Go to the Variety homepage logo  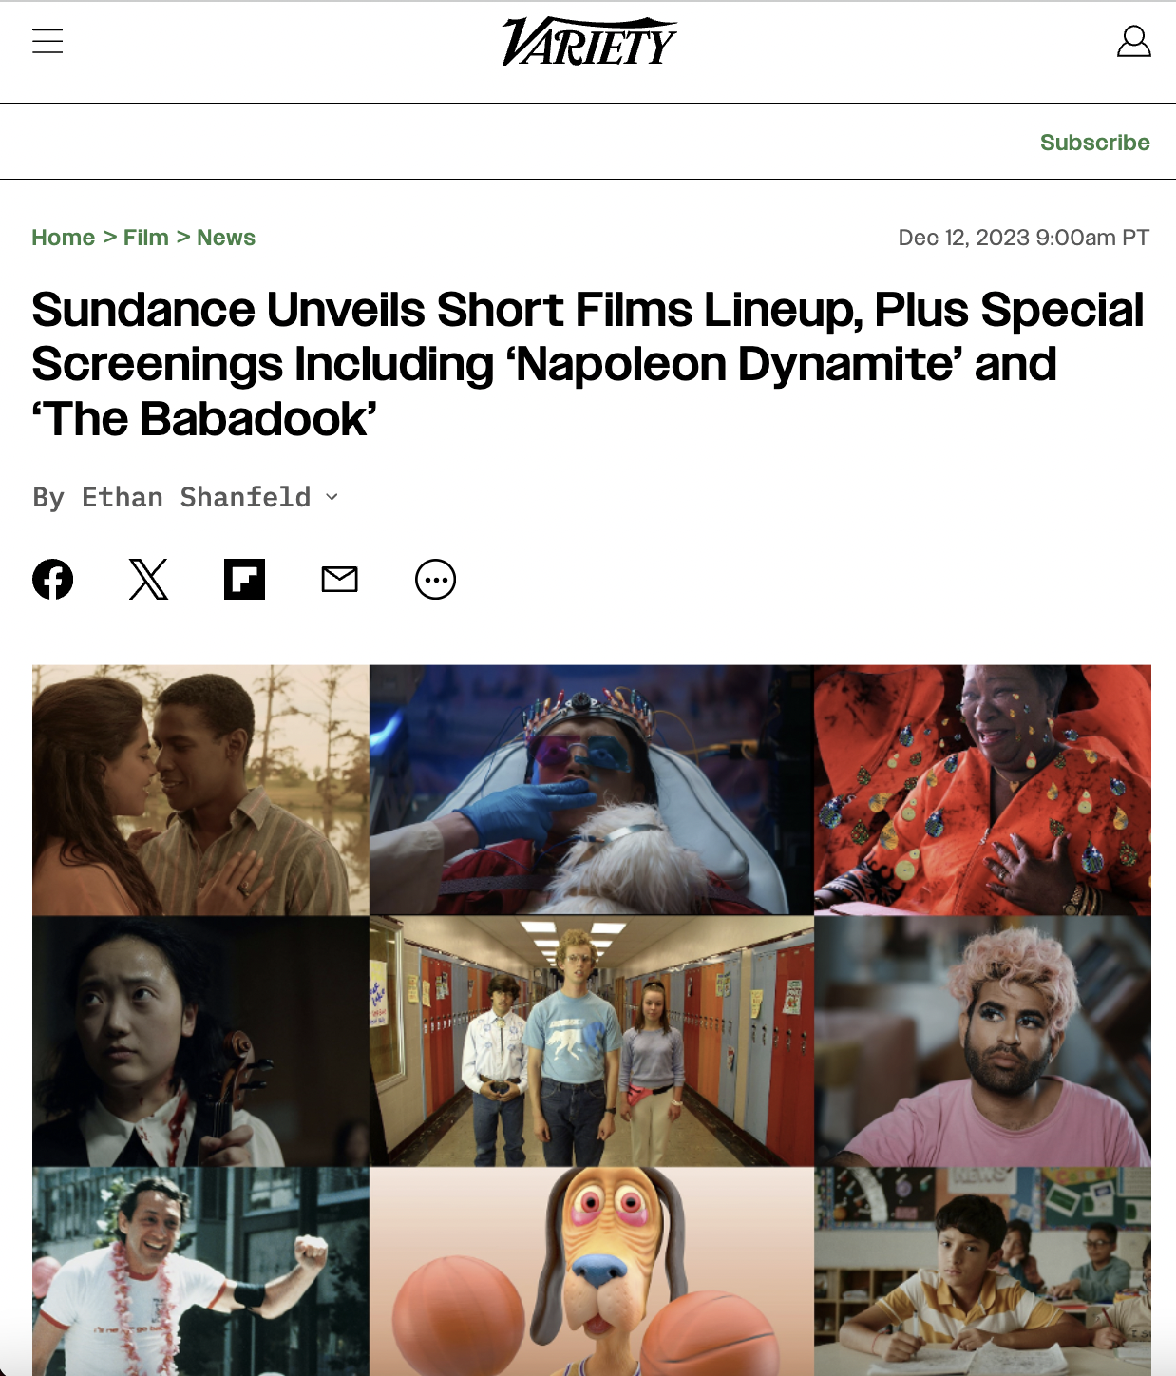(589, 42)
